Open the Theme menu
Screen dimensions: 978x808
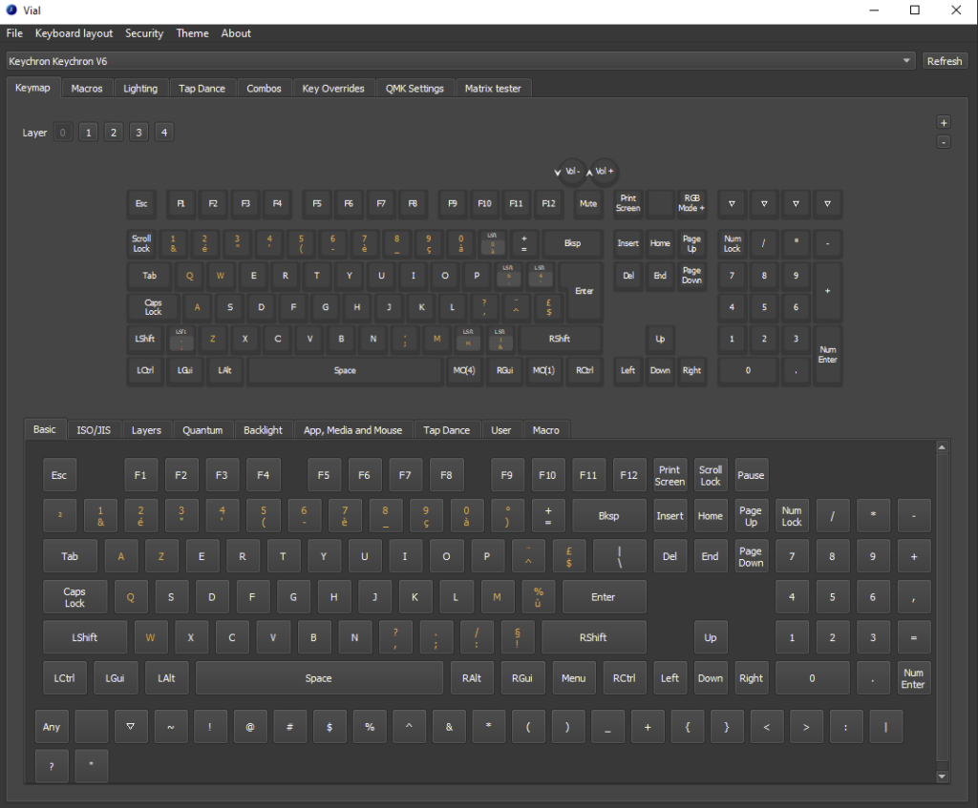coord(192,33)
